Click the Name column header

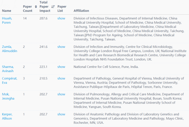click(x=6, y=11)
